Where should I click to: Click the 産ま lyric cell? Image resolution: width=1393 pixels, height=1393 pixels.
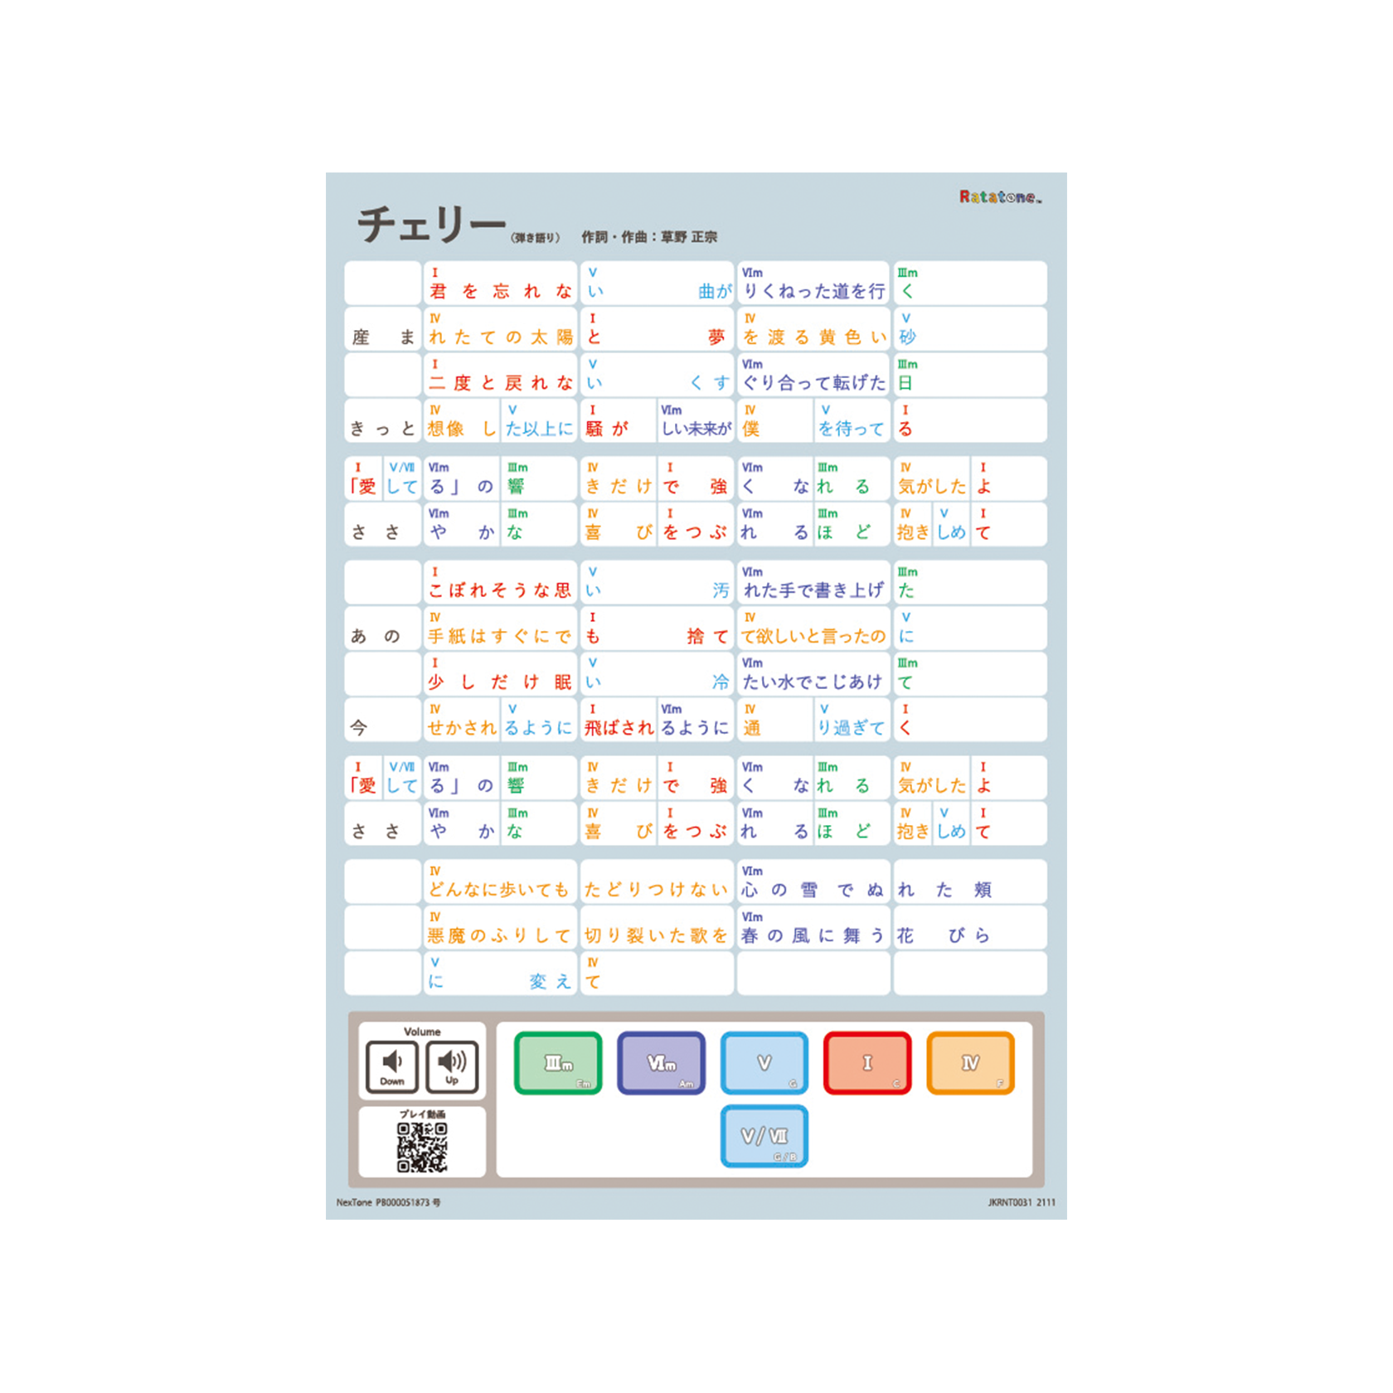click(383, 328)
